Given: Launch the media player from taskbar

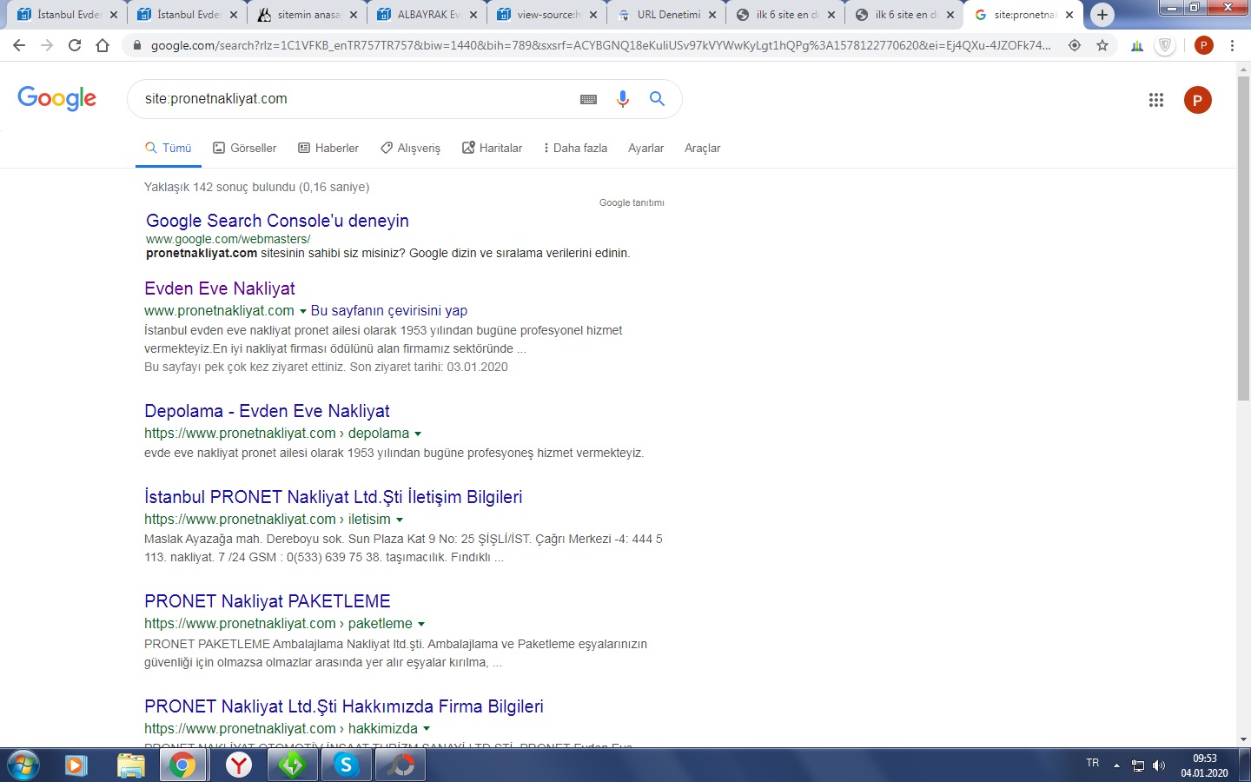Looking at the screenshot, I should (76, 765).
